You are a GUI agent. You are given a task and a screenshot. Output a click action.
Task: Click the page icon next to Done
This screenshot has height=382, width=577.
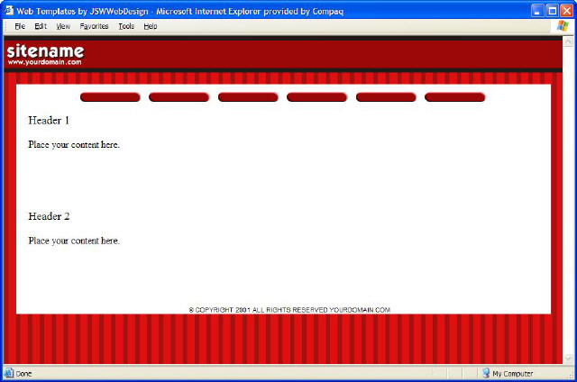click(9, 373)
